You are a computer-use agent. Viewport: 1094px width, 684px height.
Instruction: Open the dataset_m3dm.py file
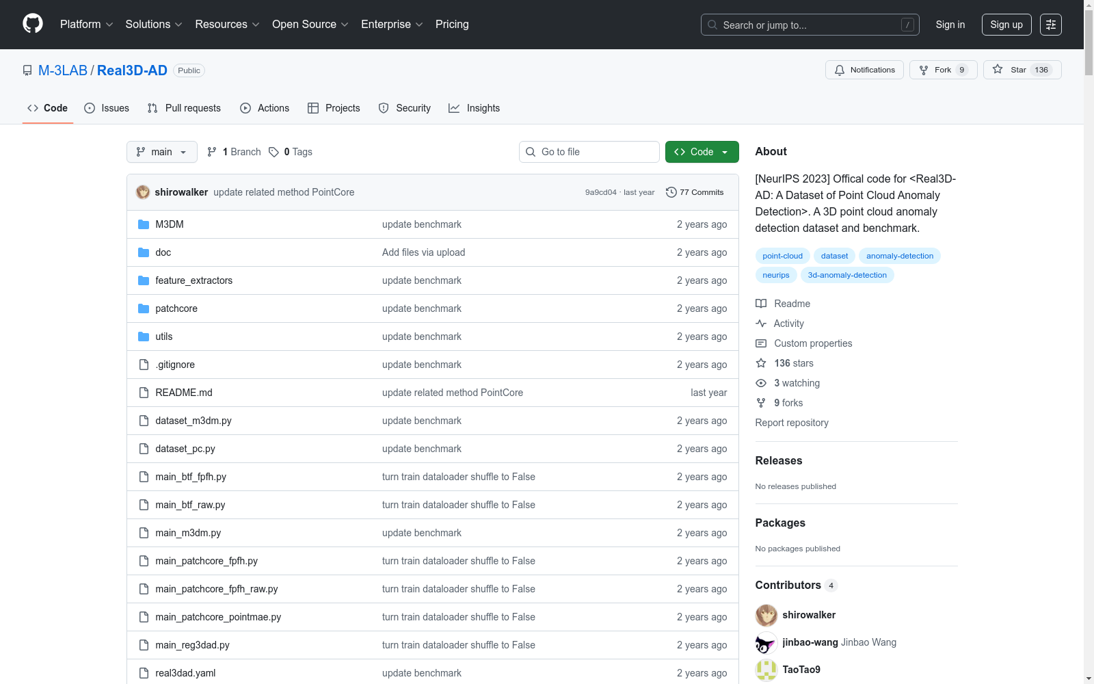tap(194, 421)
